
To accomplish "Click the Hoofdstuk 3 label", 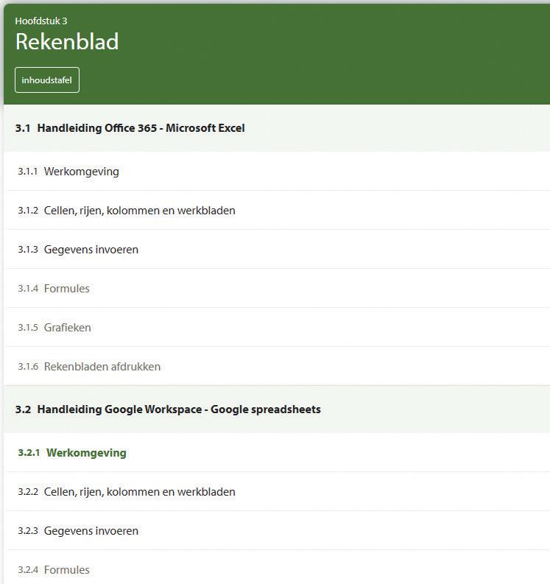I will pyautogui.click(x=41, y=21).
